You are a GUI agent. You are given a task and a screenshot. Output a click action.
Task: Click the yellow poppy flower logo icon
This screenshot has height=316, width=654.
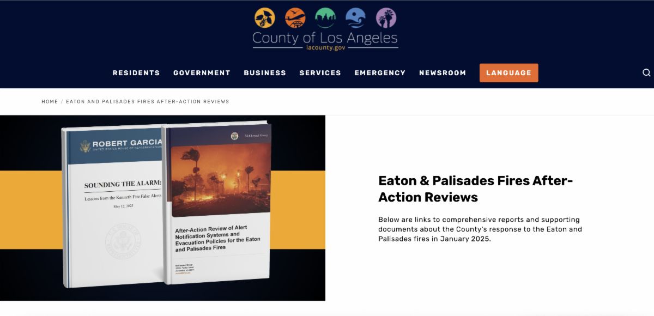(265, 18)
